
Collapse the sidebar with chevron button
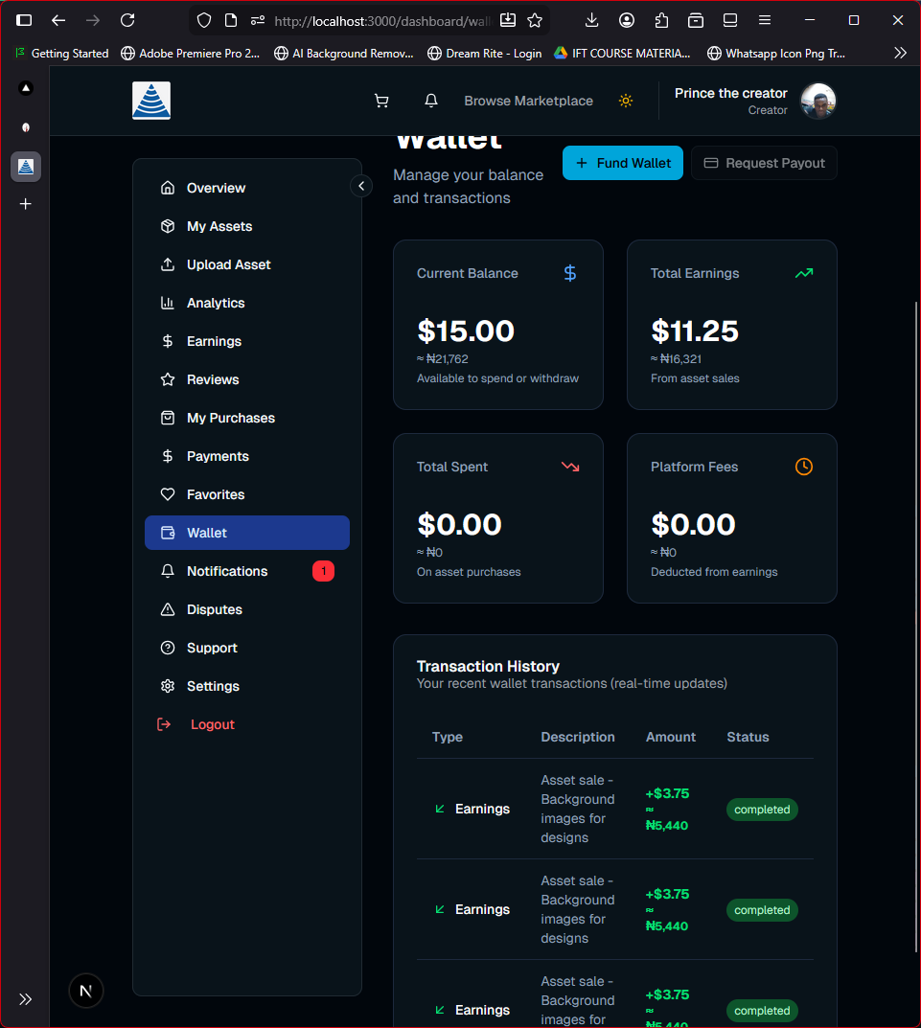361,186
